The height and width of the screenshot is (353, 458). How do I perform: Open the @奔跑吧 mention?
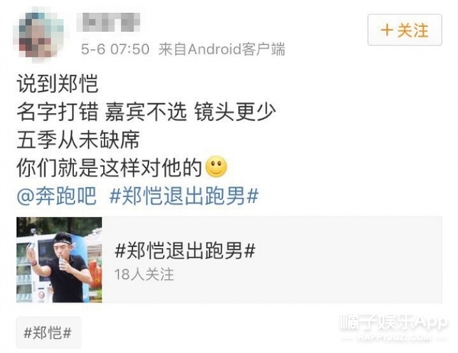56,196
